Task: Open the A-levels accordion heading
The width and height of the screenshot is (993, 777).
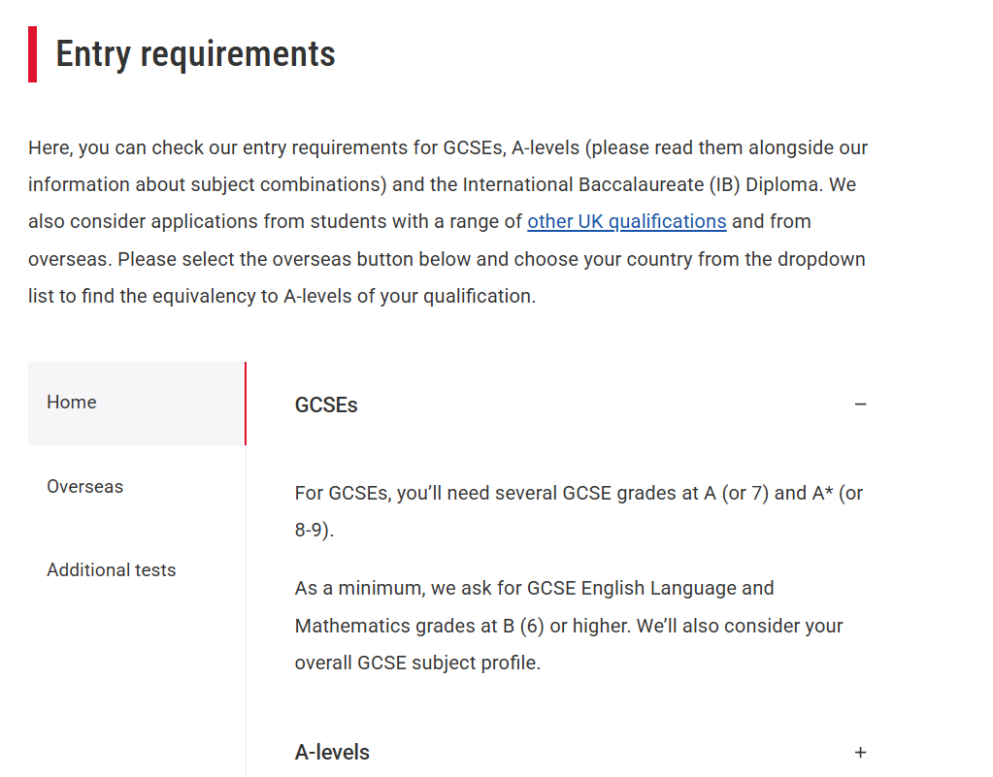Action: [332, 753]
